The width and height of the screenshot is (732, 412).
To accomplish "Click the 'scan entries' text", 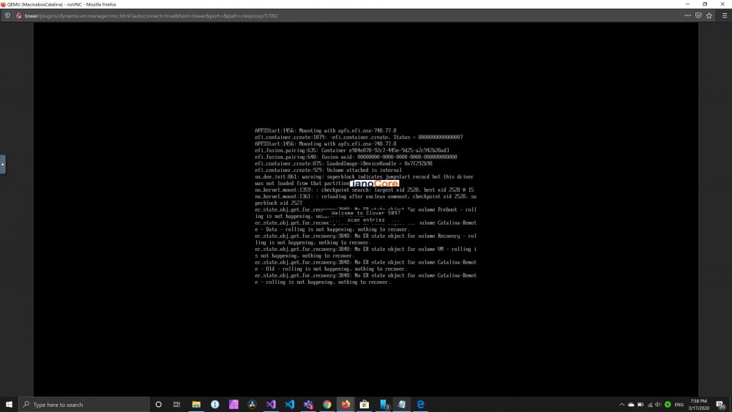I will (366, 220).
